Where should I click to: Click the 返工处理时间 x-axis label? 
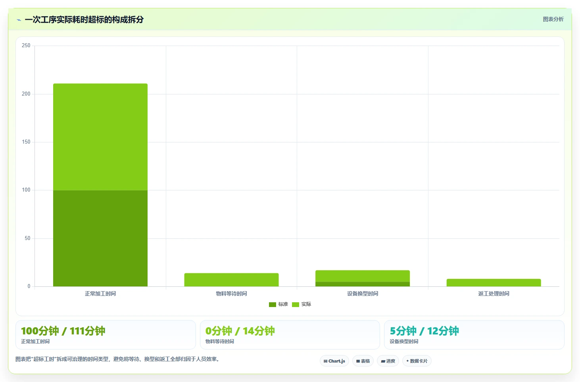pyautogui.click(x=494, y=294)
